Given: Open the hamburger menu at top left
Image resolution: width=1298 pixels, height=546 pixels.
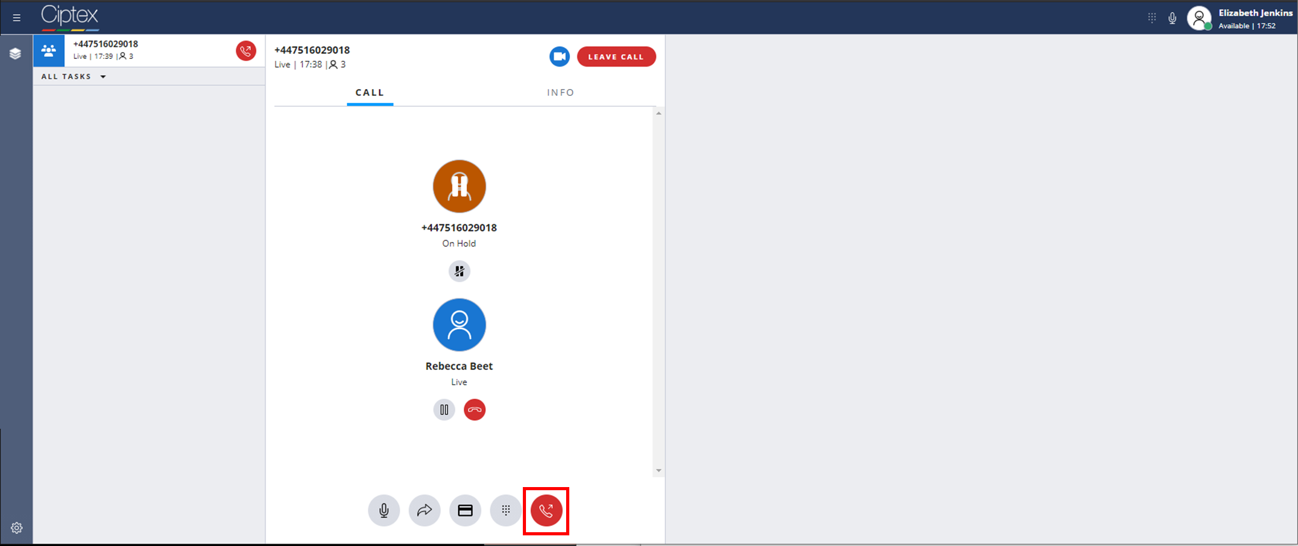Looking at the screenshot, I should pyautogui.click(x=17, y=18).
